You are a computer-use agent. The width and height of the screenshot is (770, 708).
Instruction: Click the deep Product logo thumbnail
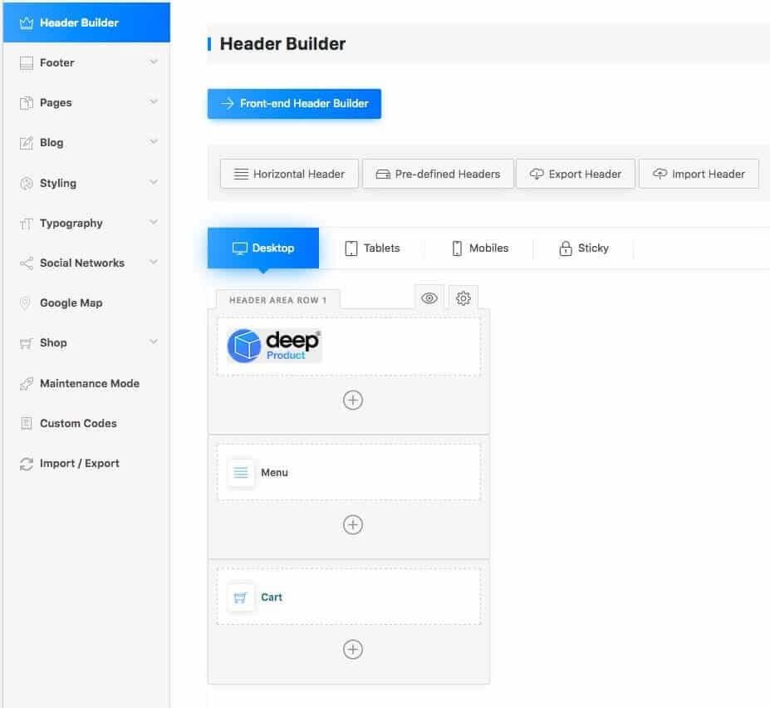pyautogui.click(x=274, y=346)
